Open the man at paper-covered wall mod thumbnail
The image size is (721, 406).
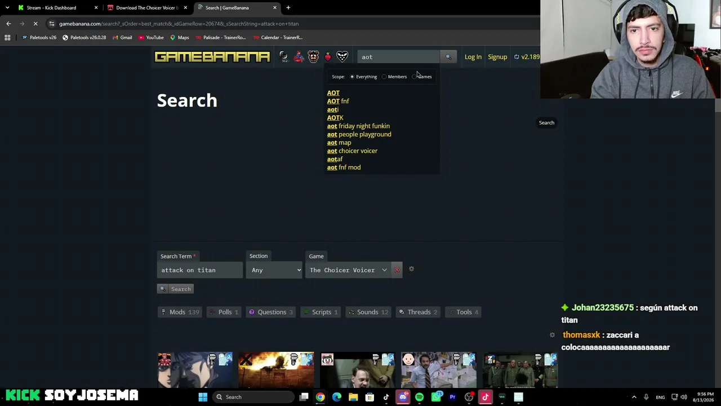coord(438,370)
